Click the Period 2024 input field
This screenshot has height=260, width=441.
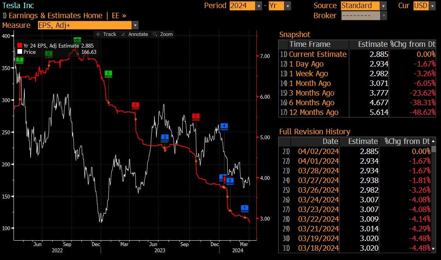tap(242, 6)
